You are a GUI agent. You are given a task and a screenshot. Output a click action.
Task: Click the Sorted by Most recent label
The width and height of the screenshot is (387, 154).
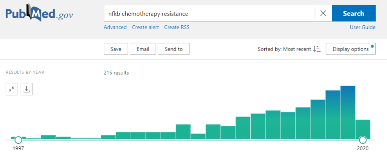point(284,49)
